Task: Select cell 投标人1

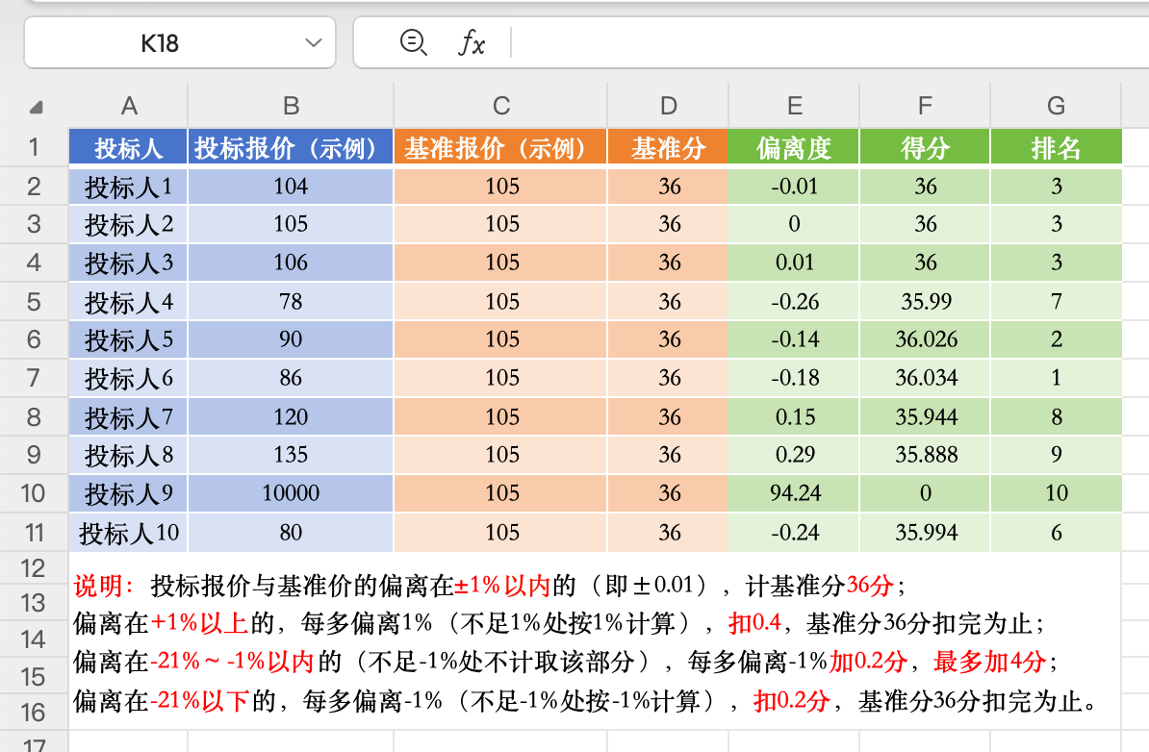Action: click(x=129, y=186)
